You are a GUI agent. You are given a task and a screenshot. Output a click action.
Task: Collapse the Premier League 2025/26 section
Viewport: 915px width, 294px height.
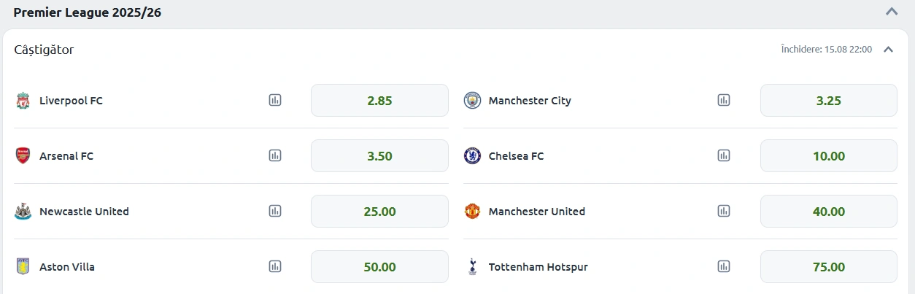coord(892,12)
